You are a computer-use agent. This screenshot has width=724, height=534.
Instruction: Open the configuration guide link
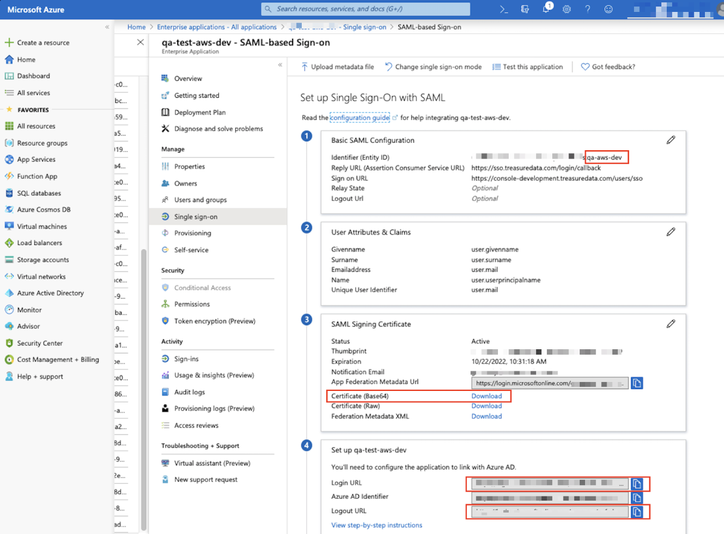pos(360,118)
